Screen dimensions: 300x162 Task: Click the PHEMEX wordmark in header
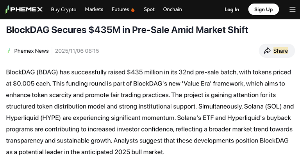click(27, 9)
